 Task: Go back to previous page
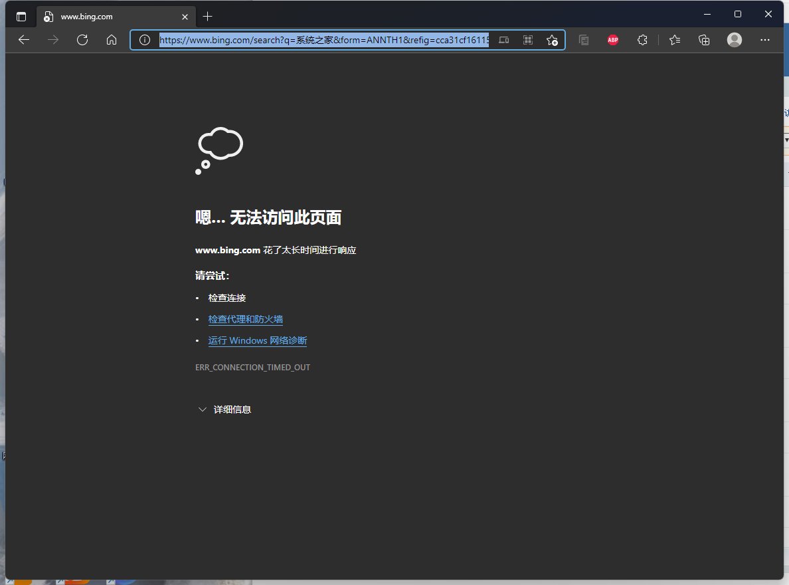tap(24, 40)
